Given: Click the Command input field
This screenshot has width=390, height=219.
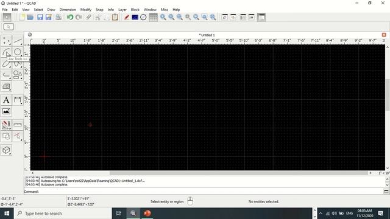Looking at the screenshot, I should pos(211,192).
